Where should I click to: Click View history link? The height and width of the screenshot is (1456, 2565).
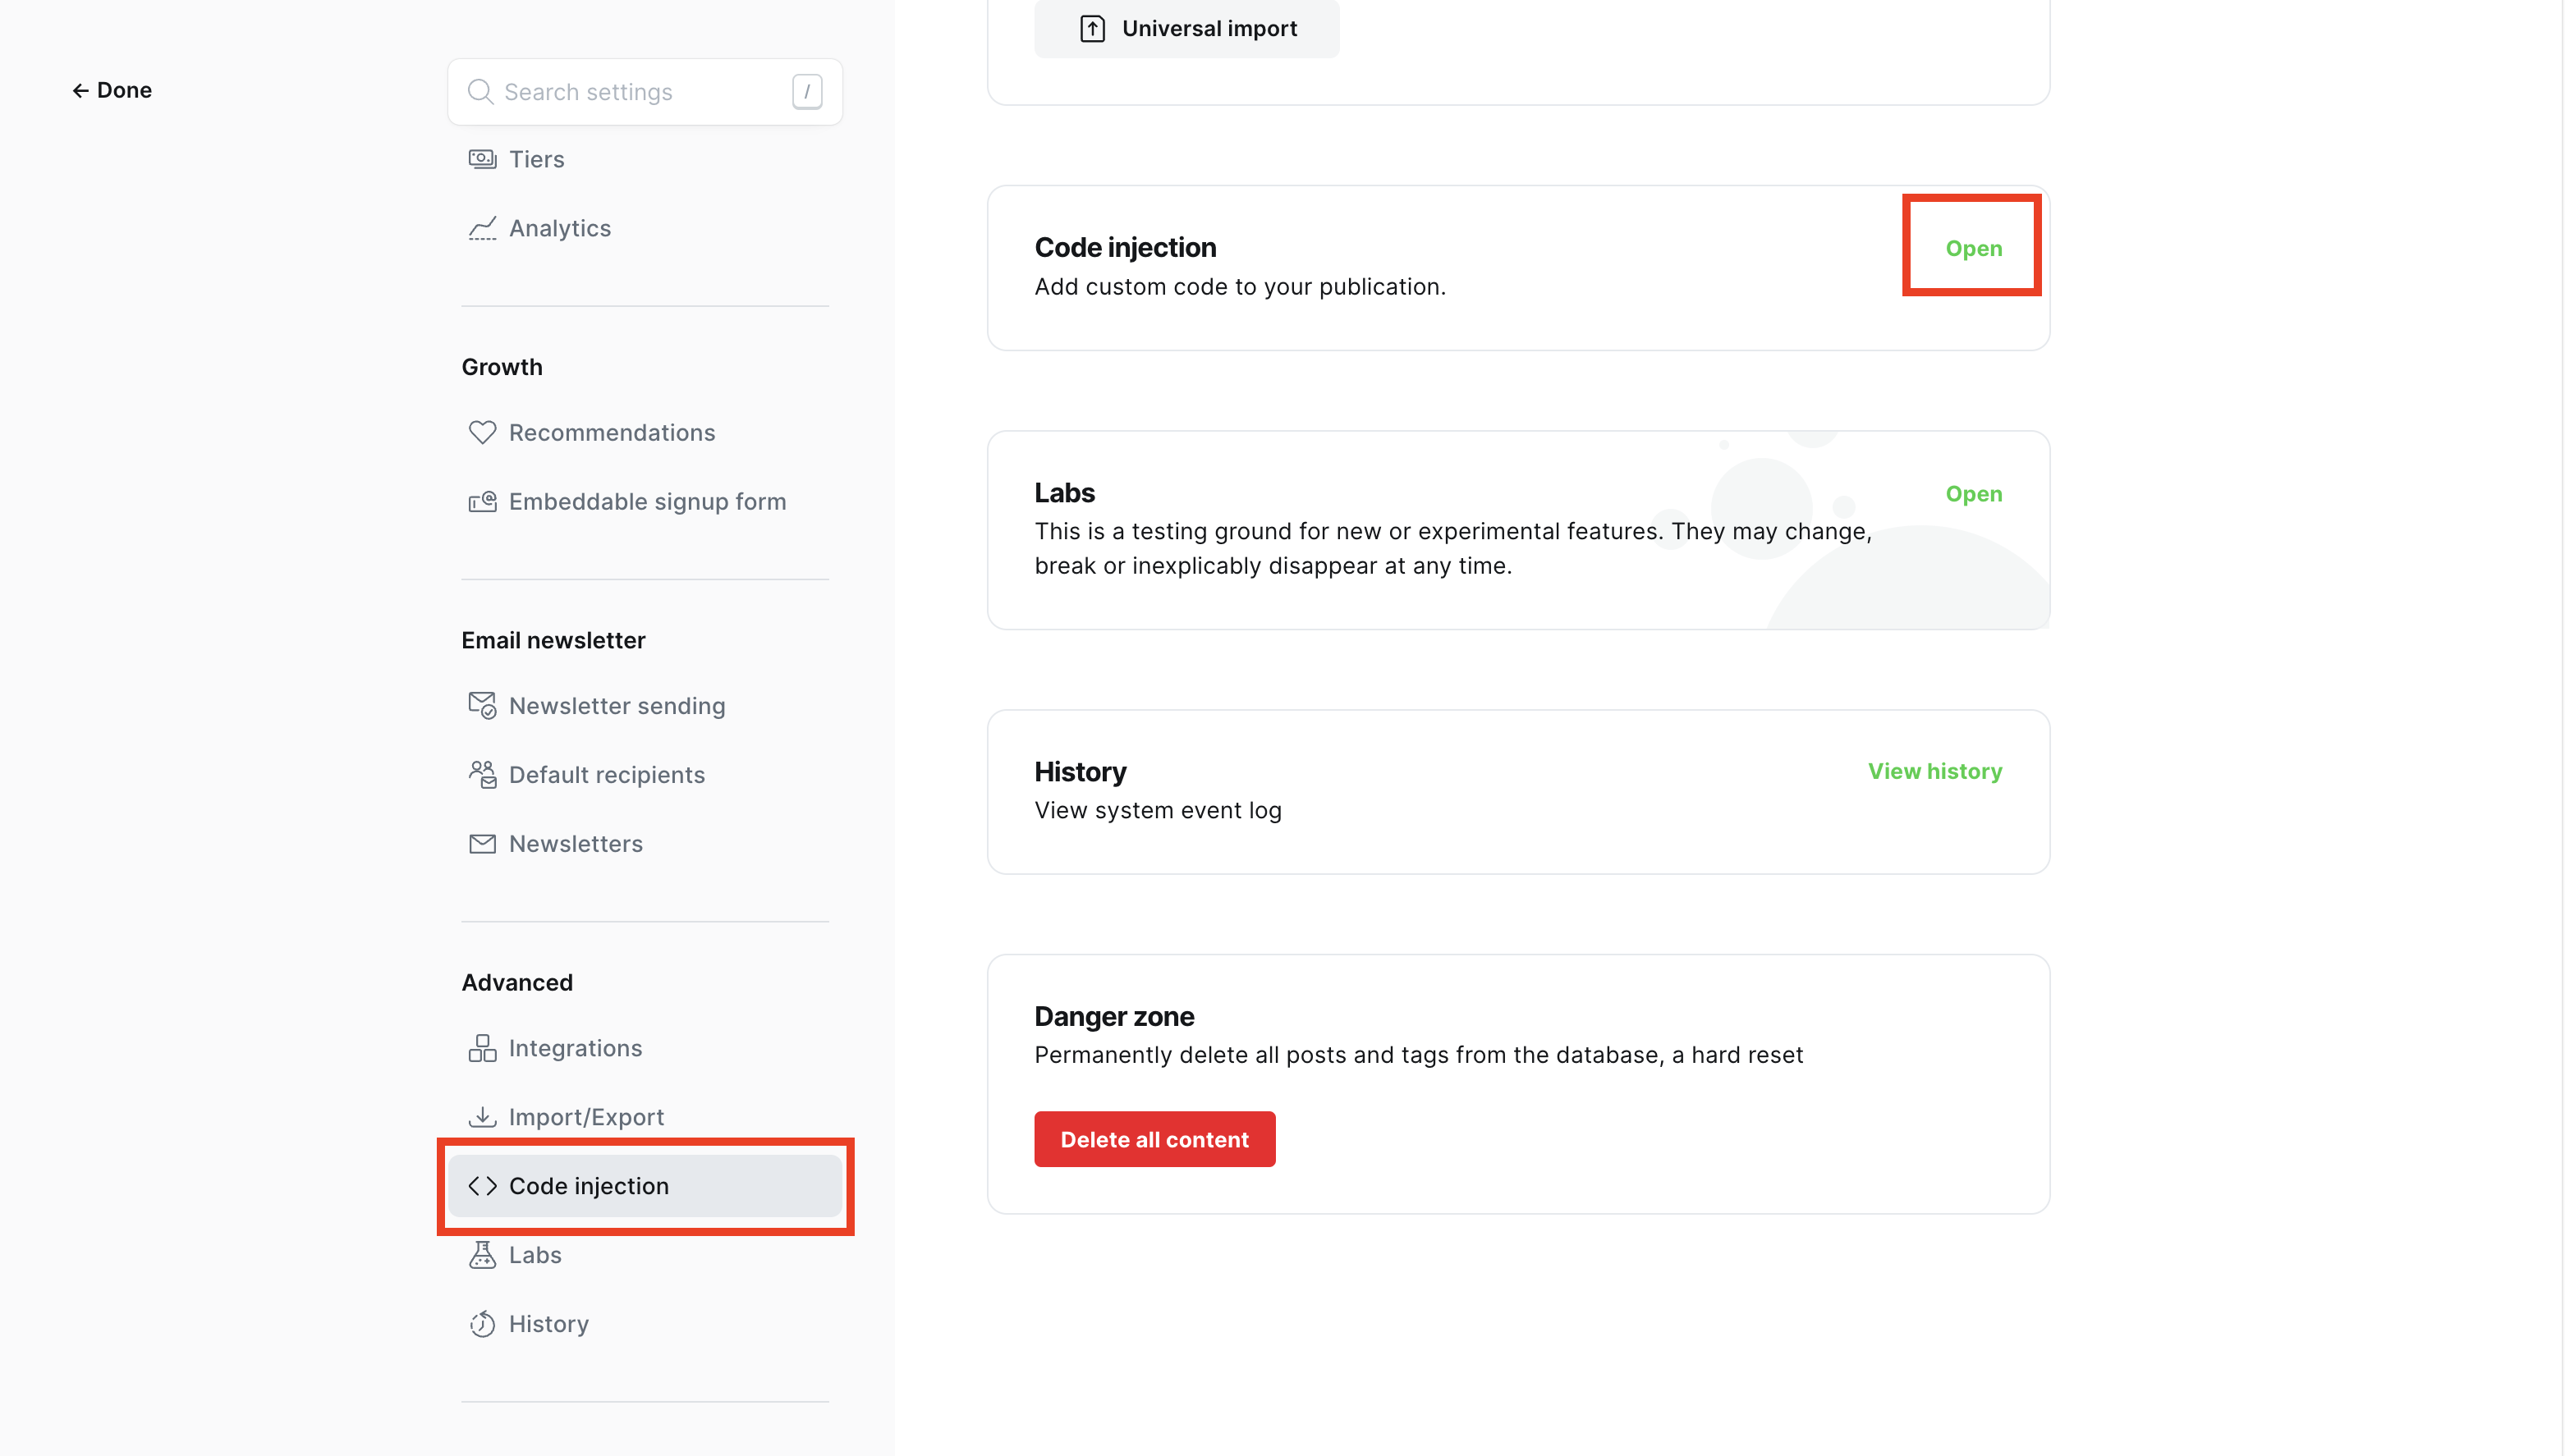[x=1934, y=771]
